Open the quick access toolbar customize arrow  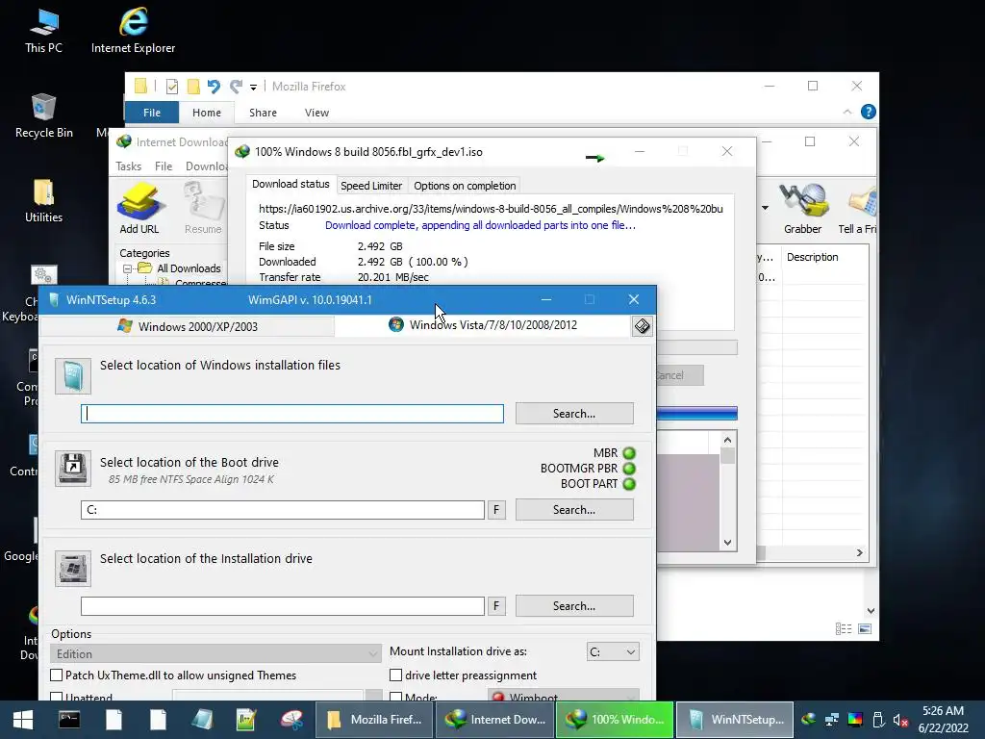click(x=253, y=88)
